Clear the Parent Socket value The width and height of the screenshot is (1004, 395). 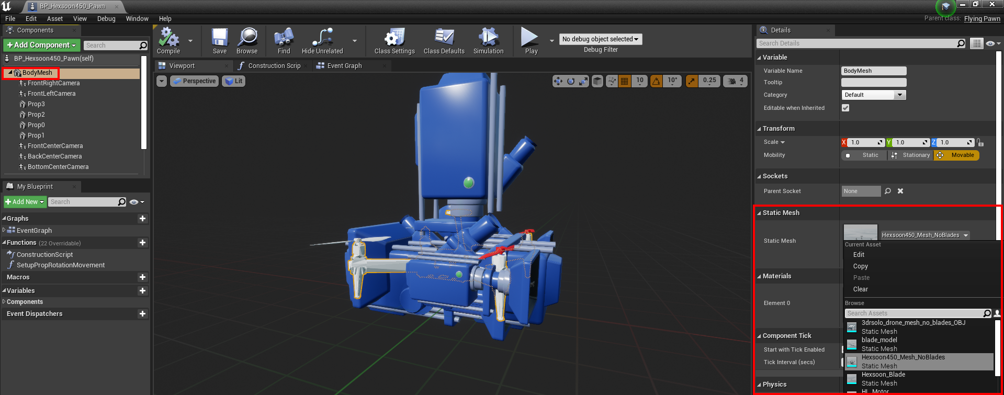click(900, 191)
